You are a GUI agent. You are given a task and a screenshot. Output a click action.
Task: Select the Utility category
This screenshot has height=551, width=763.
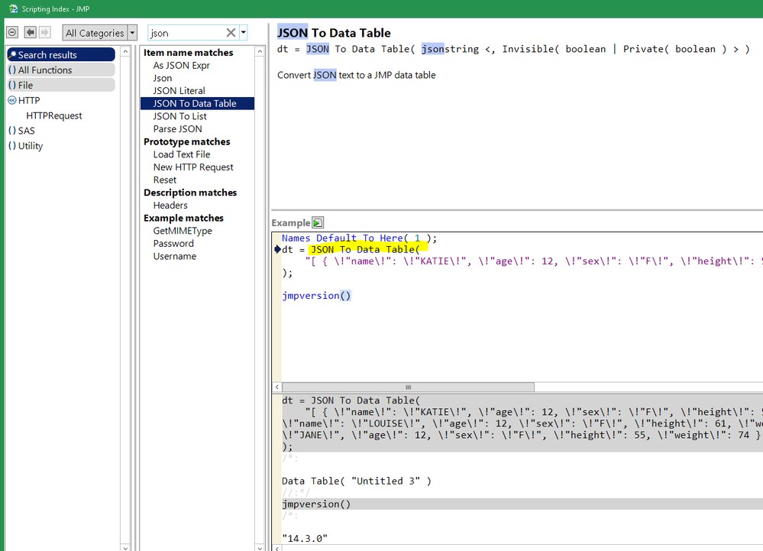(x=31, y=146)
